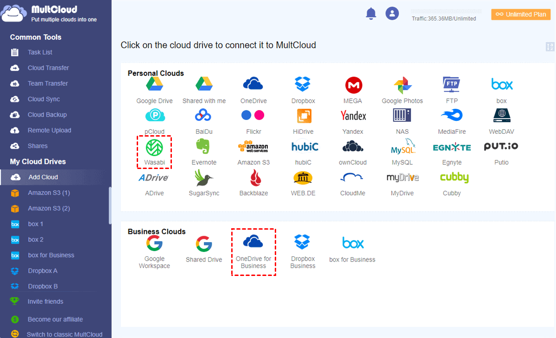Viewport: 556px width, 338px height.
Task: Choose the HiDrive cloud
Action: click(x=303, y=116)
